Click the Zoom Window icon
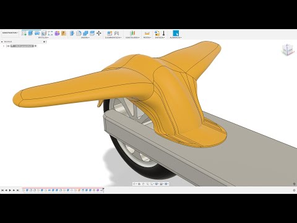297x223 pixels. (x=147, y=184)
